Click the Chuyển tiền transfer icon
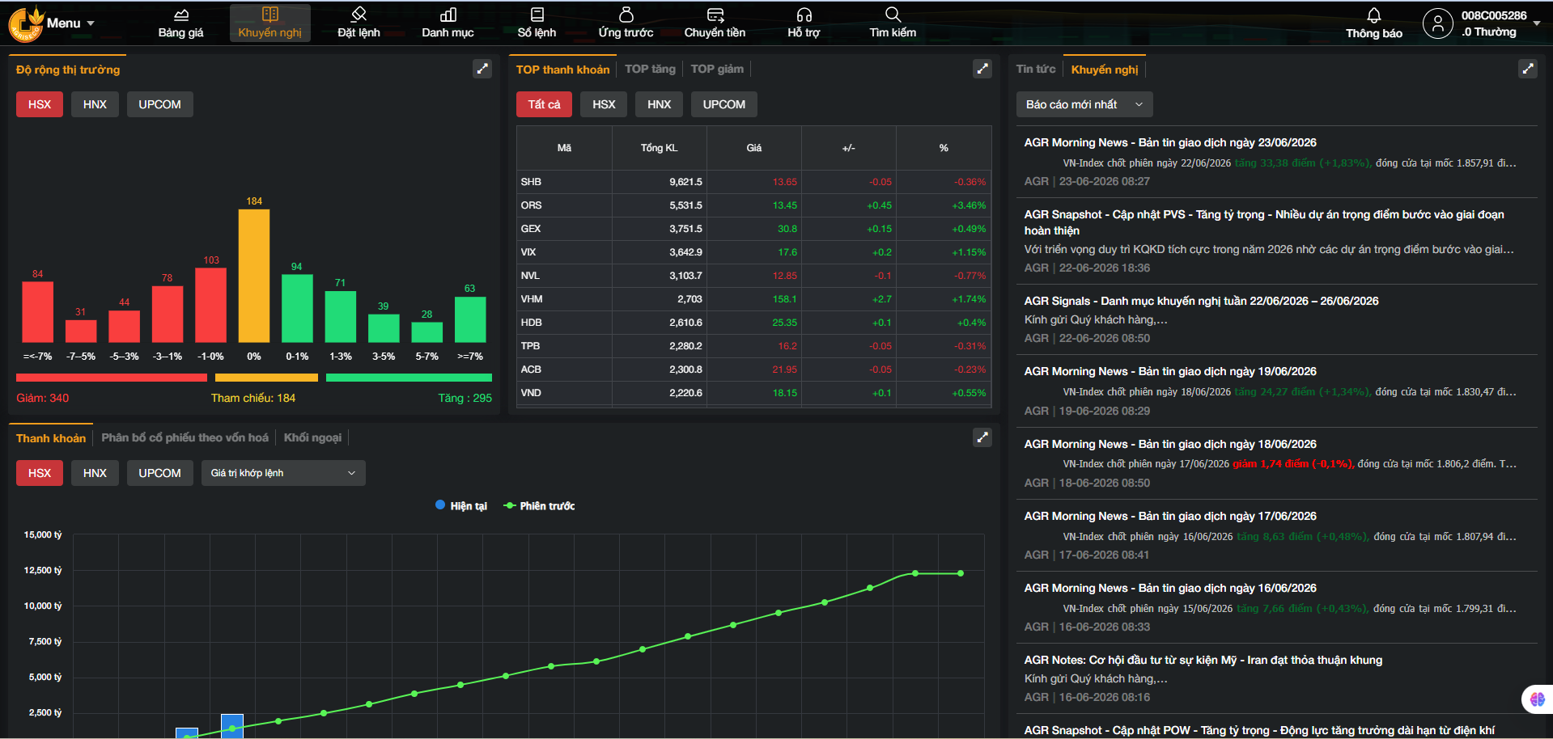Viewport: 1553px width, 739px height. (715, 15)
